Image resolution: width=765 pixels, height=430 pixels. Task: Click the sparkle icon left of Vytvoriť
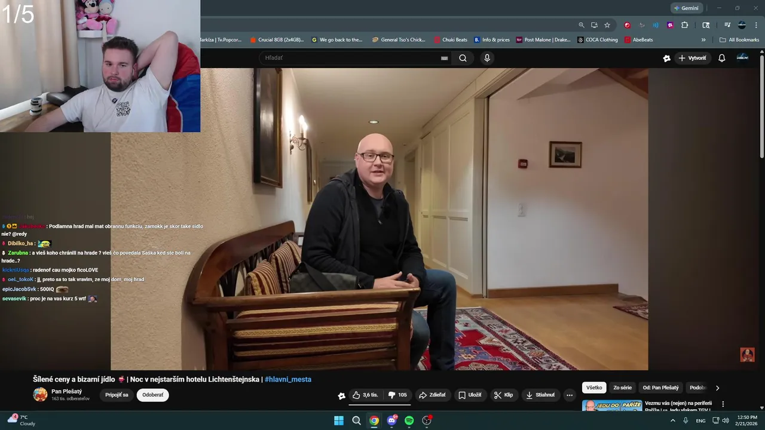pos(667,58)
